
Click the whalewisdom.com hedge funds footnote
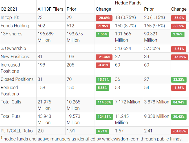pos(92,139)
